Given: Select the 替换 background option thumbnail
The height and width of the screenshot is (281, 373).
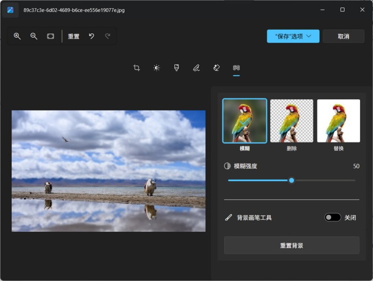Looking at the screenshot, I should click(338, 121).
